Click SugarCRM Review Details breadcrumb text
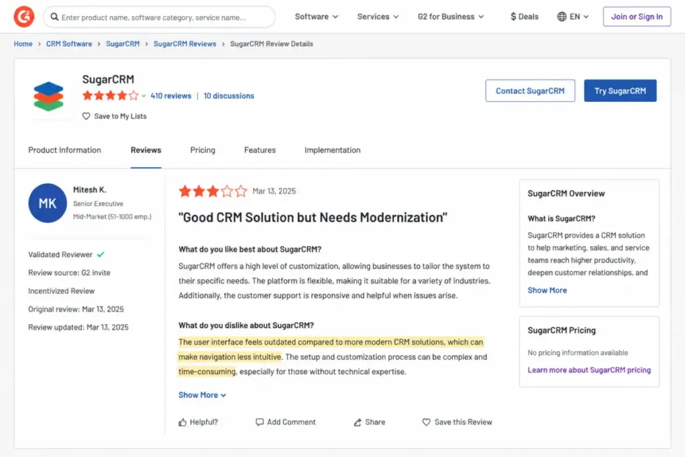685x457 pixels. (272, 43)
